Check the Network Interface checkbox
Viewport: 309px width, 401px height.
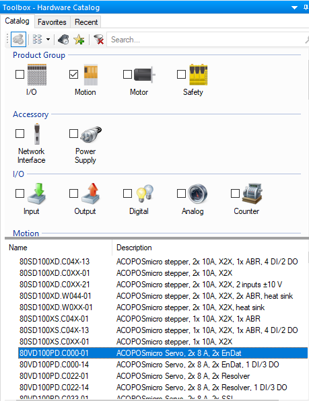point(20,133)
